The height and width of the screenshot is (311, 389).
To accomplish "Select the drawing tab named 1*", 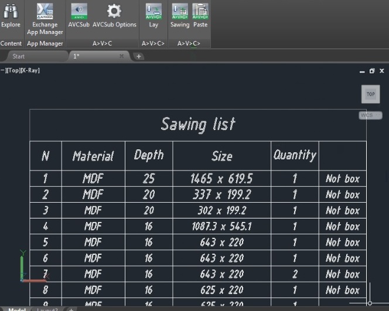I will coord(76,56).
